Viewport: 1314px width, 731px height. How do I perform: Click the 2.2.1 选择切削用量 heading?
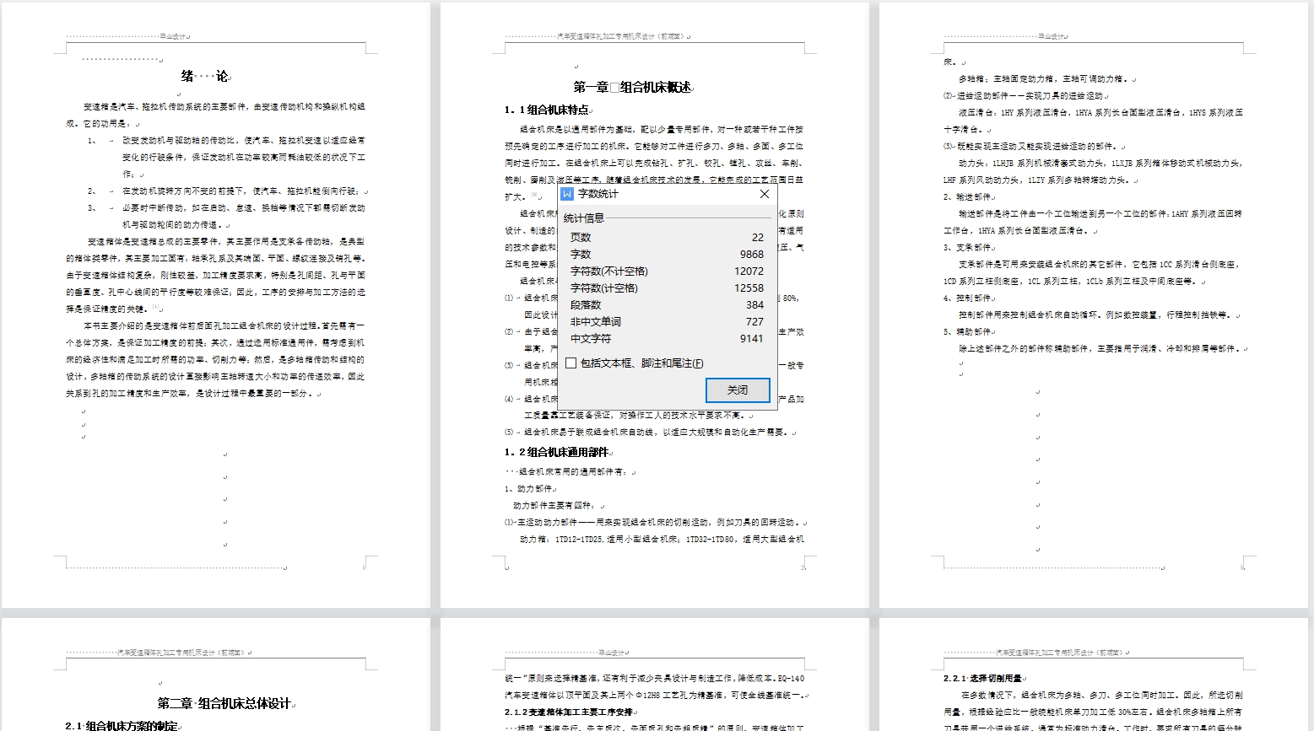[982, 678]
